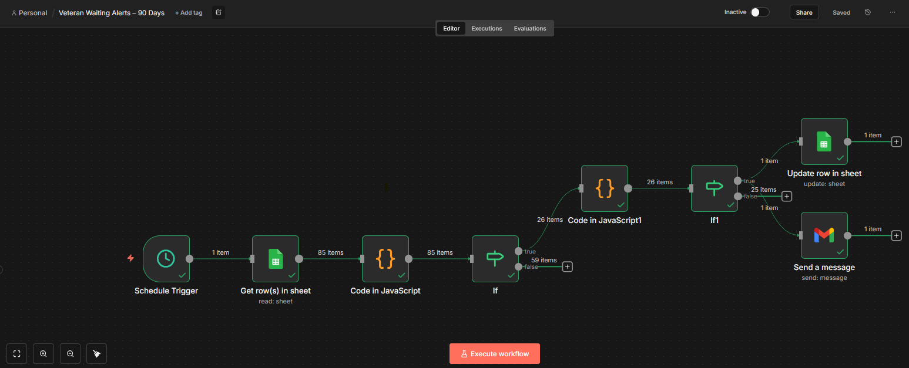Click the Schedule Trigger clock node
This screenshot has height=368, width=909.
(166, 259)
